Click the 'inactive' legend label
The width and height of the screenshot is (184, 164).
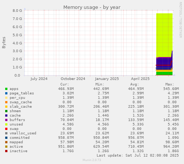[19, 151]
